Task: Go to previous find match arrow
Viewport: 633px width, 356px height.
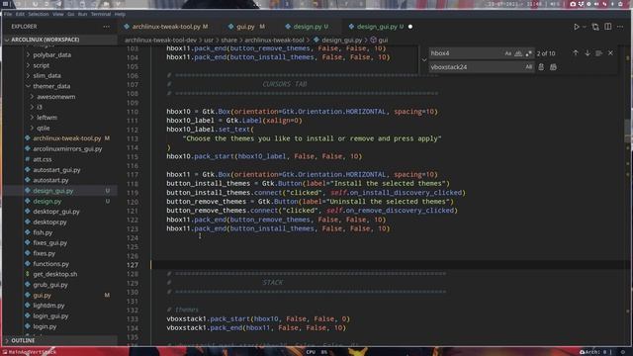Action: (576, 53)
